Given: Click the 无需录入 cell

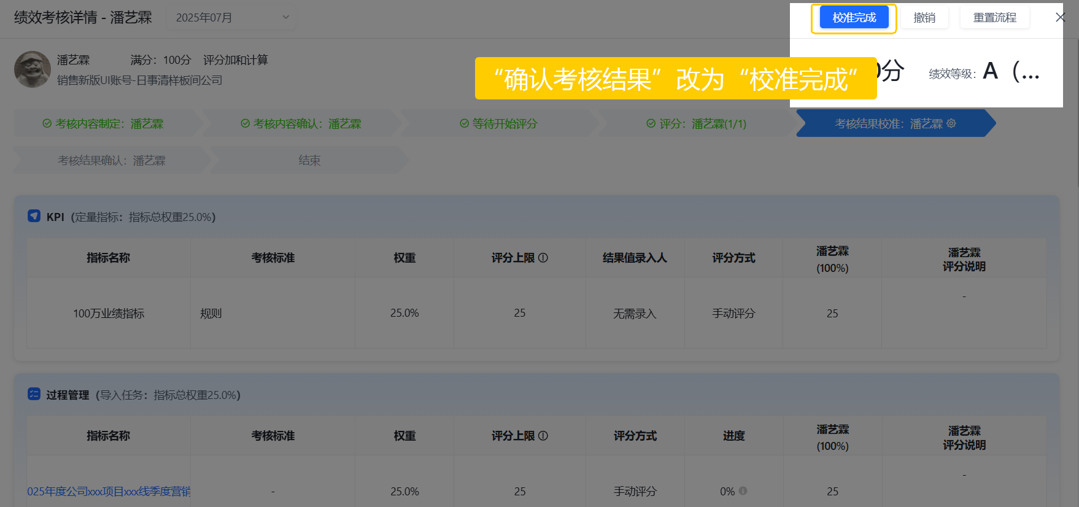Looking at the screenshot, I should click(635, 314).
